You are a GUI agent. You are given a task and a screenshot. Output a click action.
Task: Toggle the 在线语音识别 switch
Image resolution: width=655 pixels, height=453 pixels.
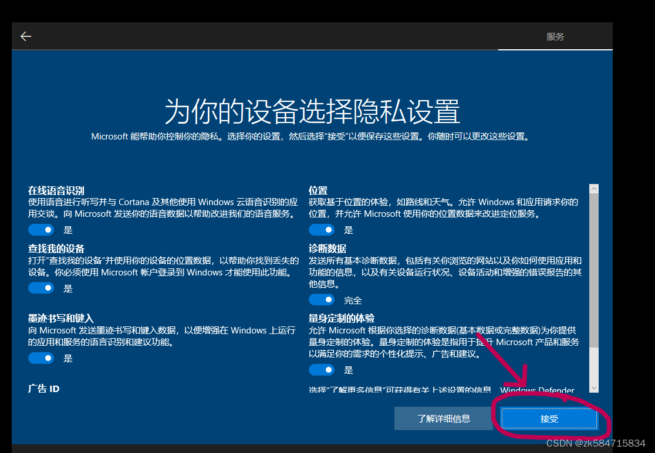[x=41, y=230]
